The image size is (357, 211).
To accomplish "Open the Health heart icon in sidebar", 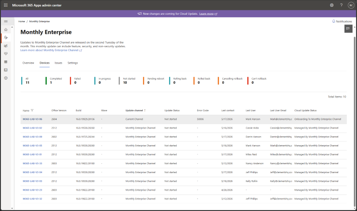I will 6,53.
